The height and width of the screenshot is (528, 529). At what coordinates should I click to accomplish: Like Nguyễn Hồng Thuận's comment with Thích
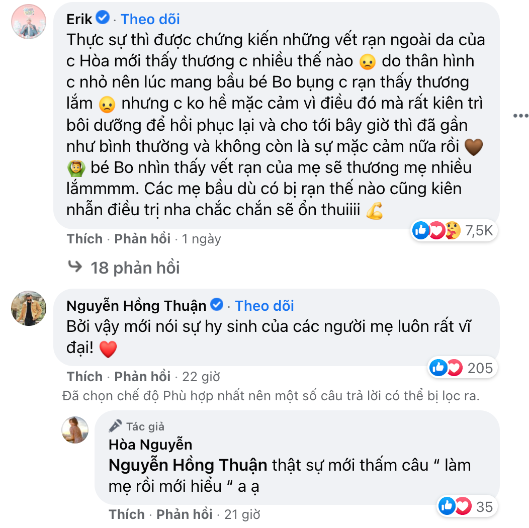click(x=84, y=377)
